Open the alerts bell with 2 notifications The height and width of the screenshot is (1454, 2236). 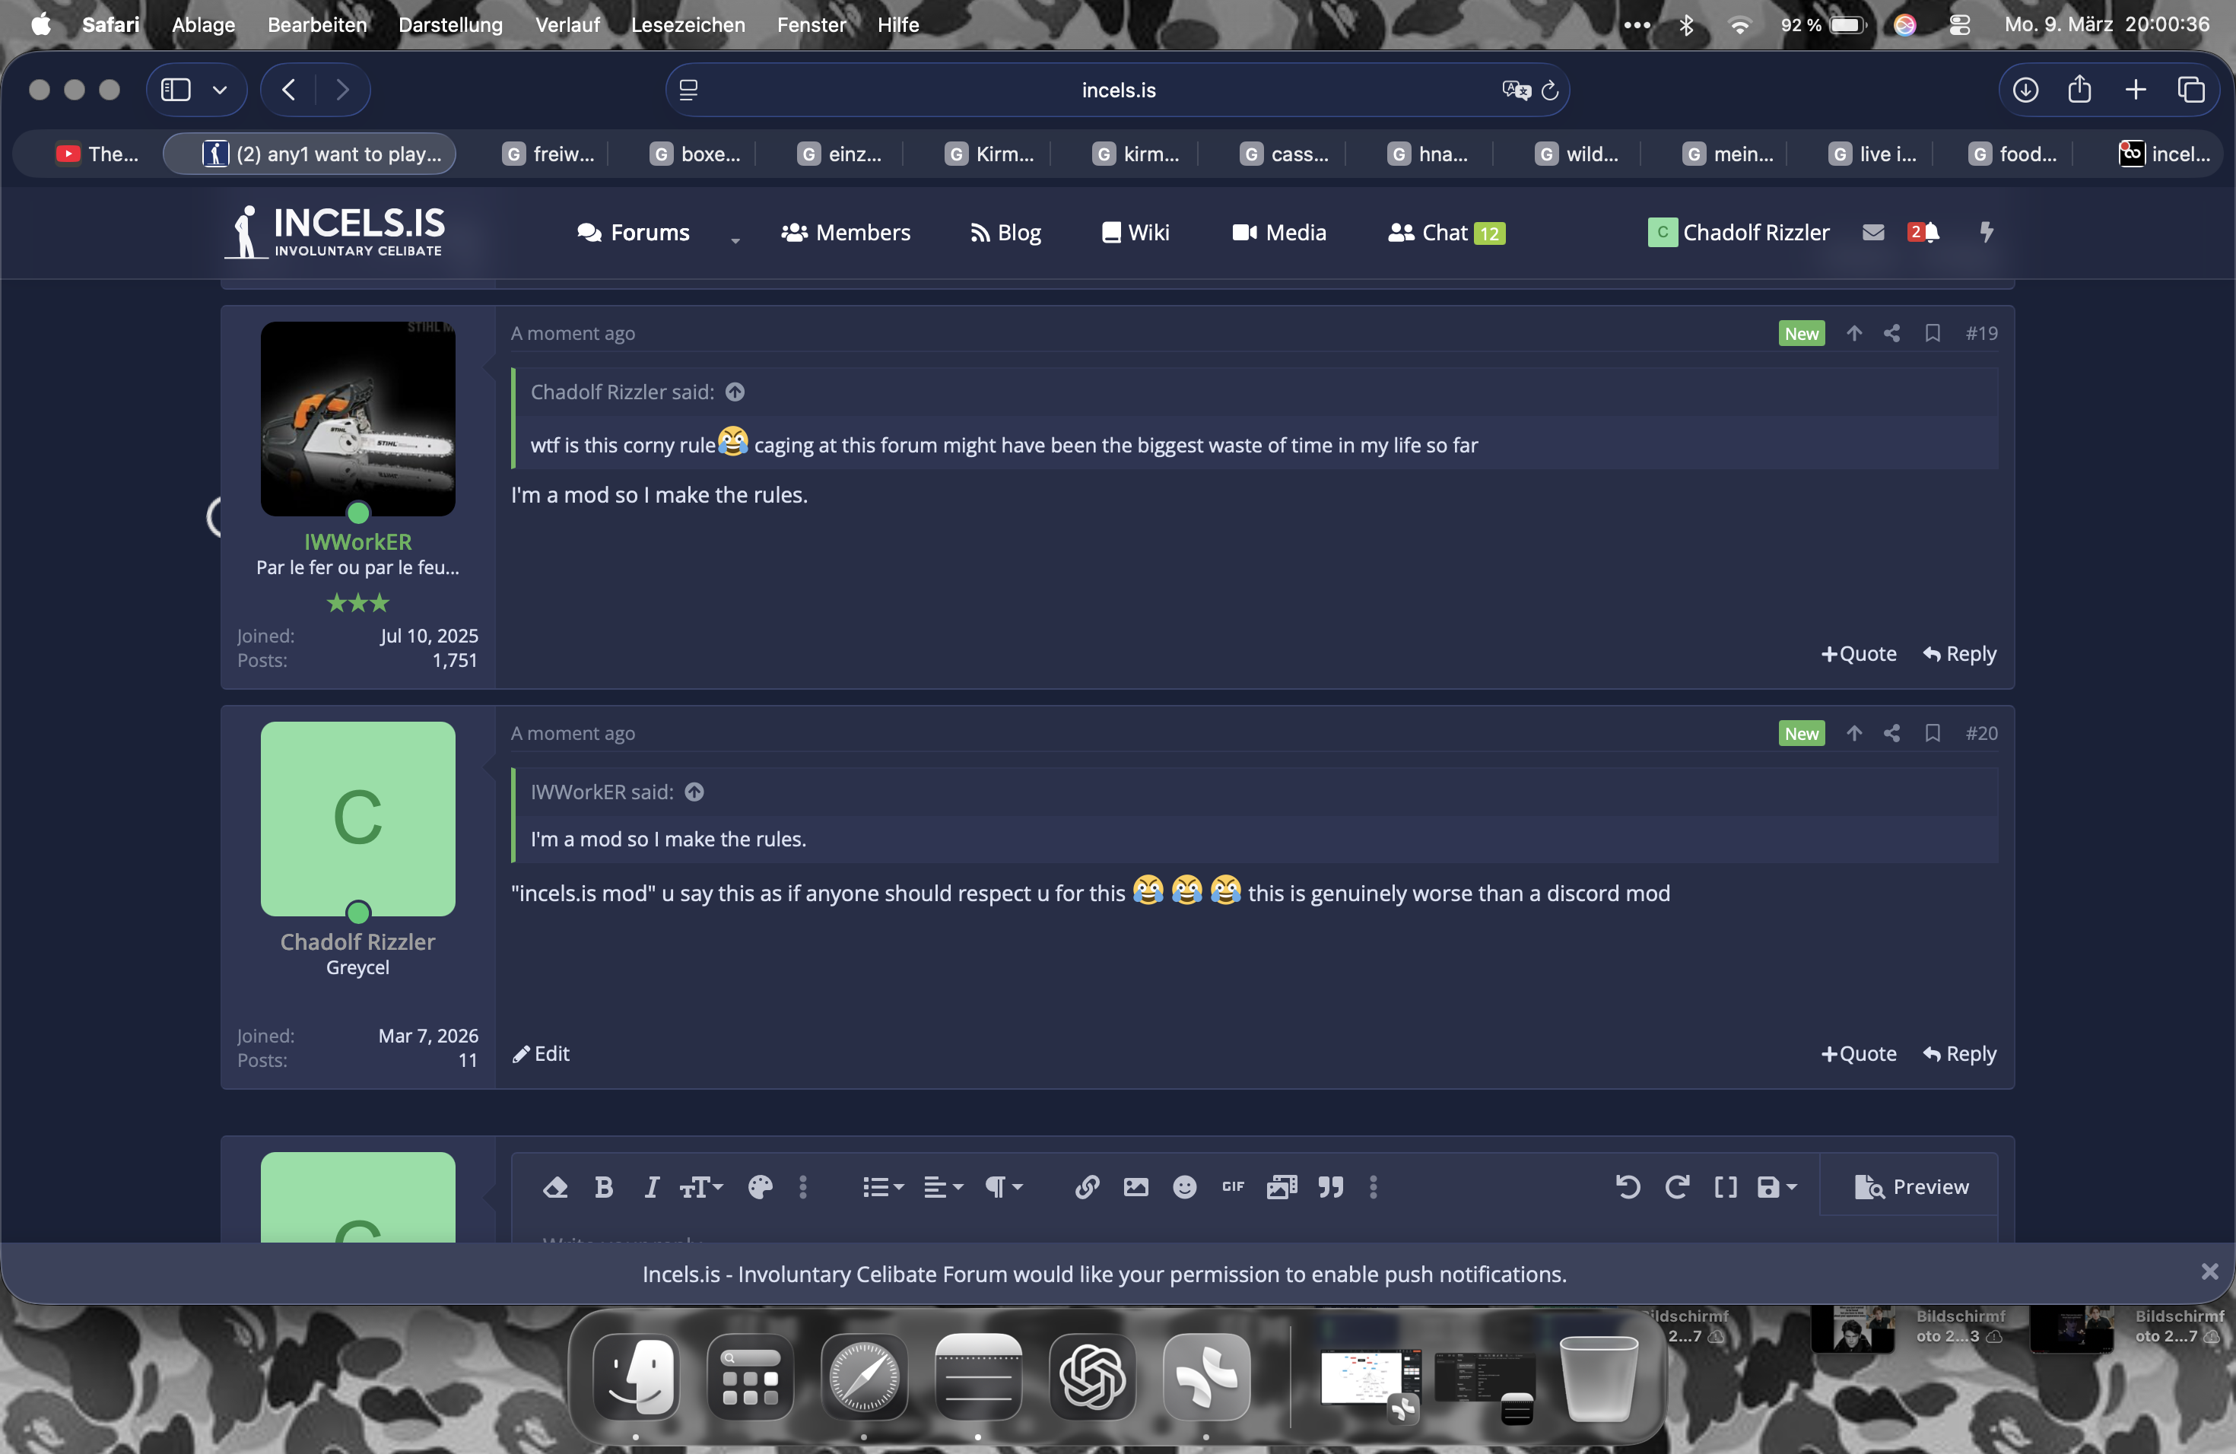click(1923, 232)
